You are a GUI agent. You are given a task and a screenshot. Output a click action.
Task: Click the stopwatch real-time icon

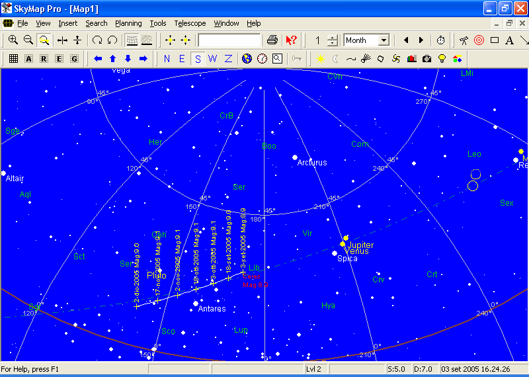(440, 40)
